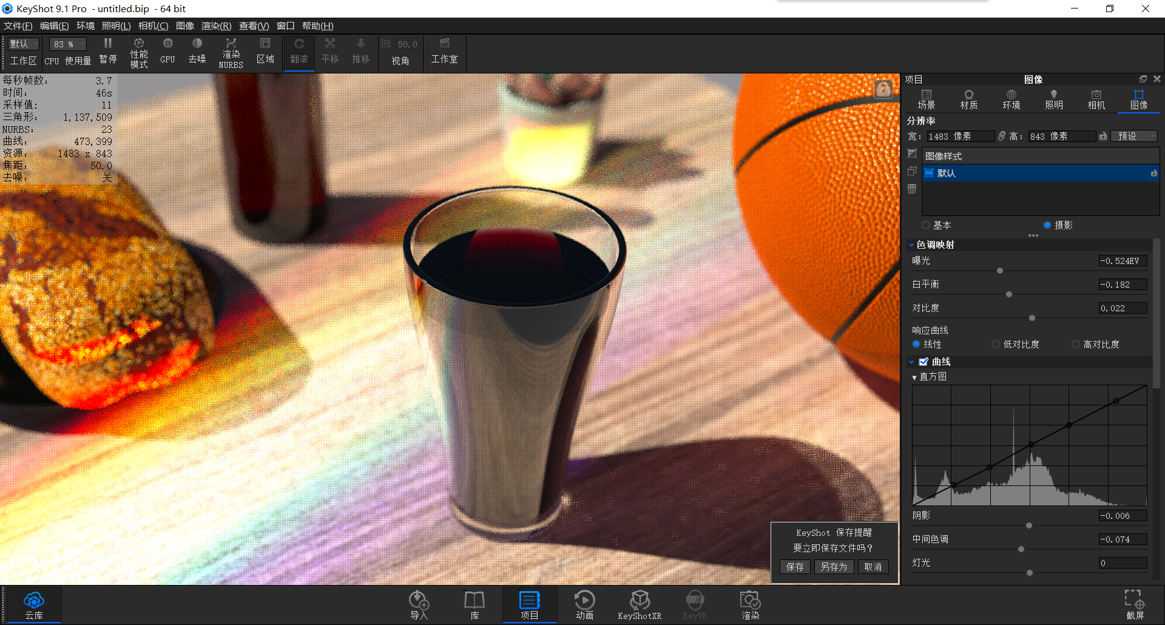1165x625 pixels.
Task: Select the 去噪 denoise toolbar icon
Action: [197, 52]
